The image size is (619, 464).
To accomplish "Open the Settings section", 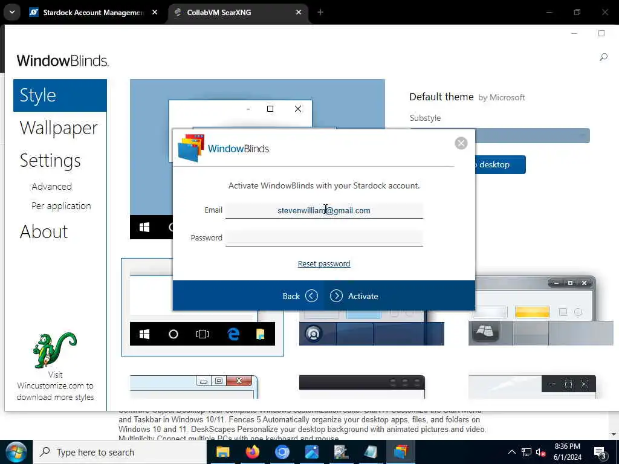I will click(50, 161).
